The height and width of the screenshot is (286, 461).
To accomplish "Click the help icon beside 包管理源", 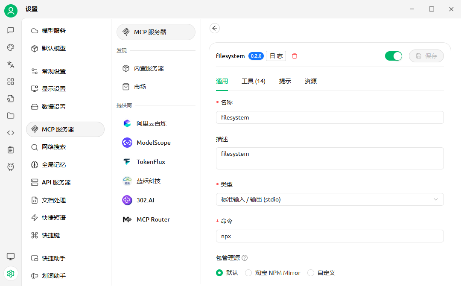I will (245, 258).
